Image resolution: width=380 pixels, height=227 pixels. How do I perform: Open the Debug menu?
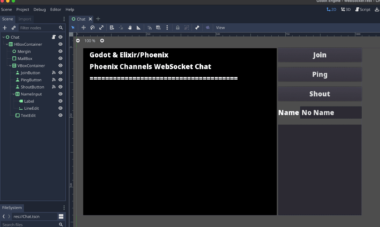[x=40, y=10]
